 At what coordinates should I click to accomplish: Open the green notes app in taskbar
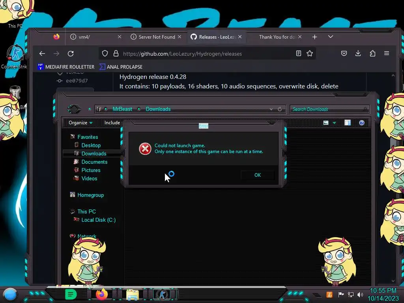(x=71, y=294)
